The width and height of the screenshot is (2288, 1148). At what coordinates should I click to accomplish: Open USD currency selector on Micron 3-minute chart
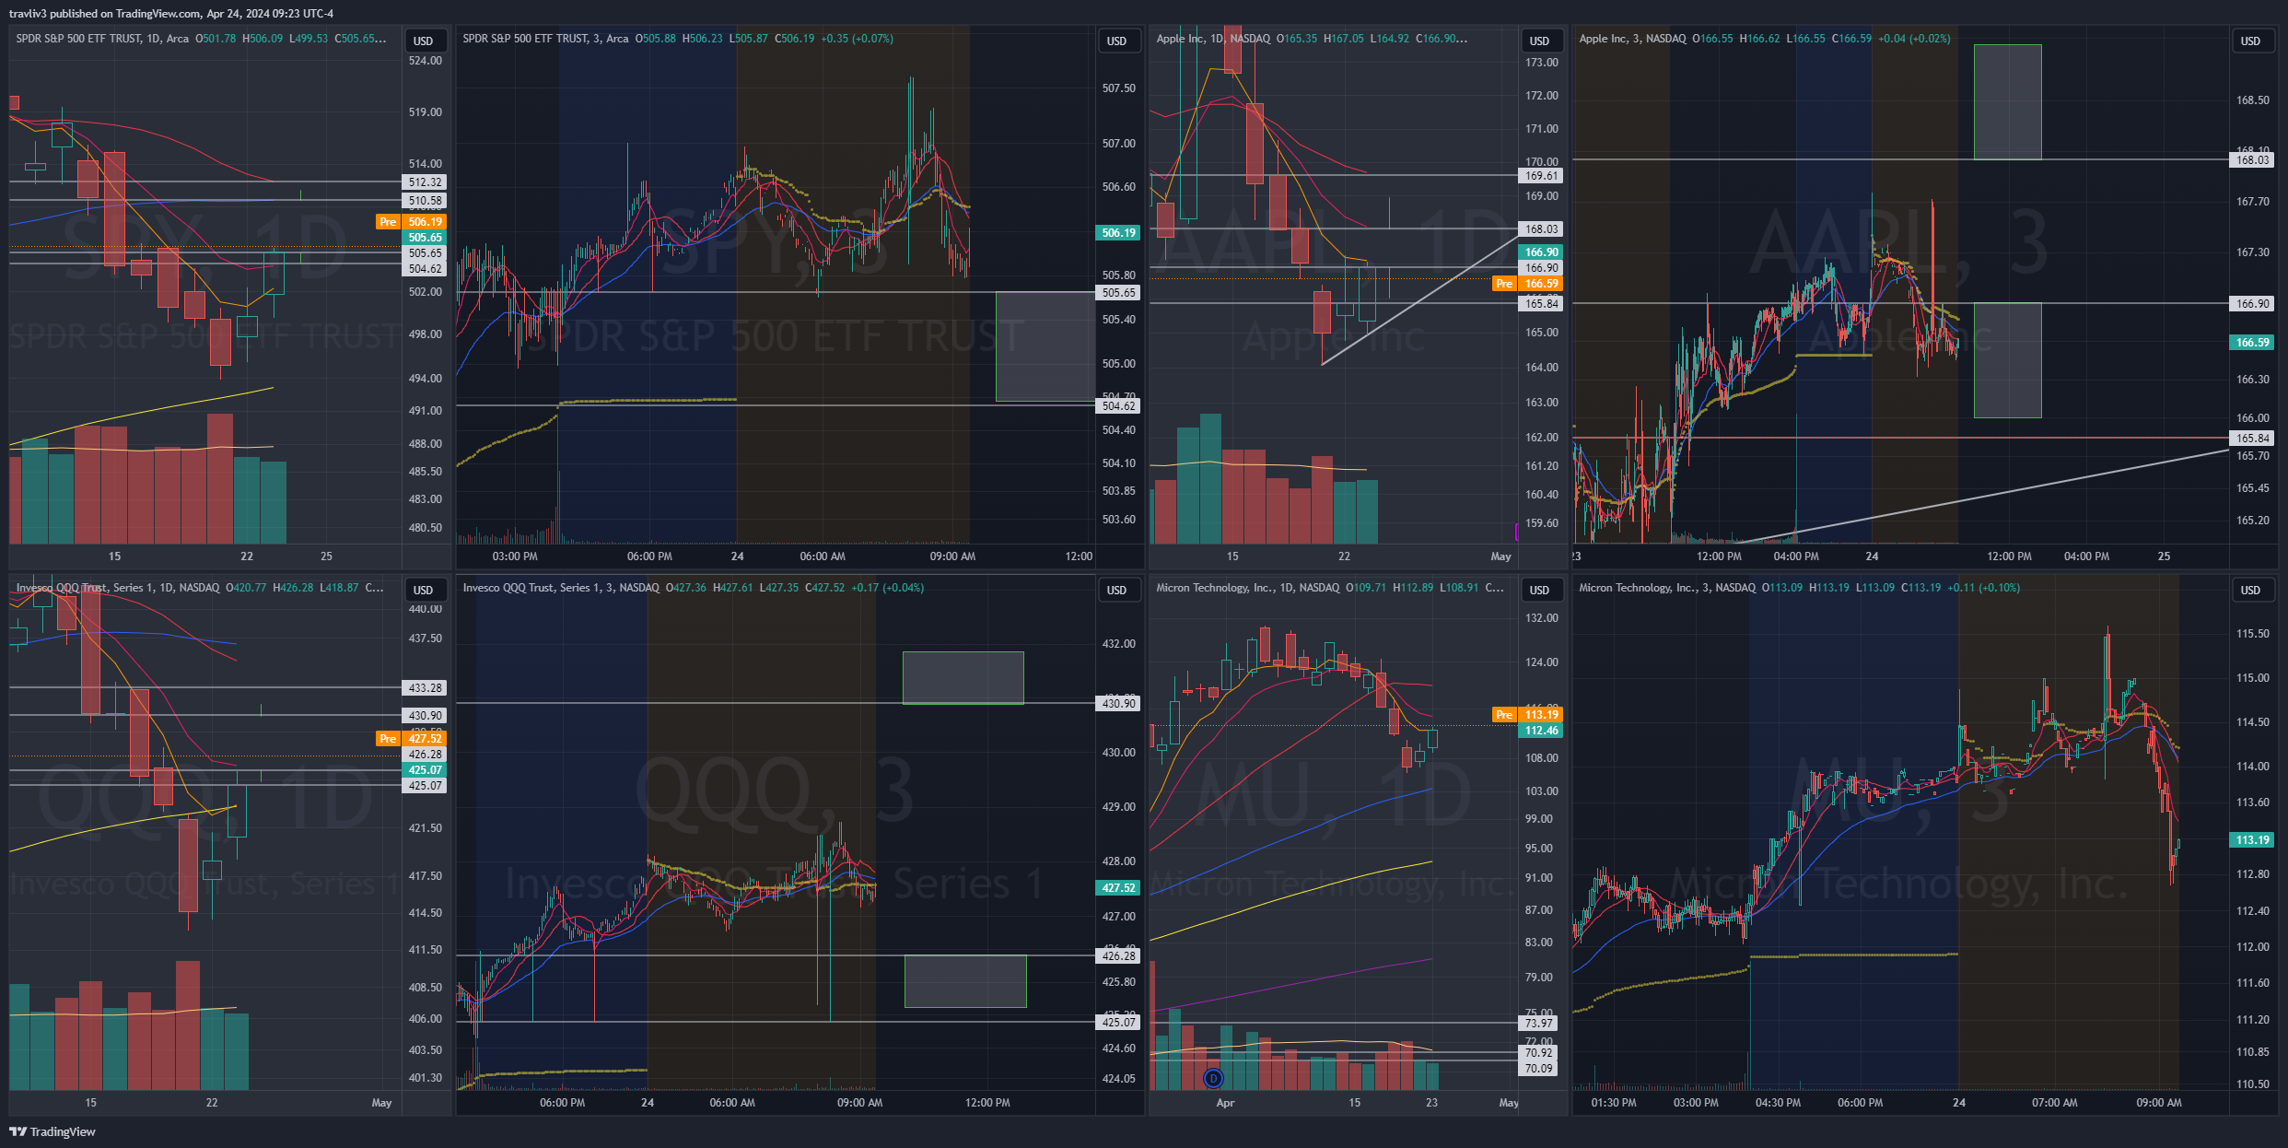(x=2250, y=590)
